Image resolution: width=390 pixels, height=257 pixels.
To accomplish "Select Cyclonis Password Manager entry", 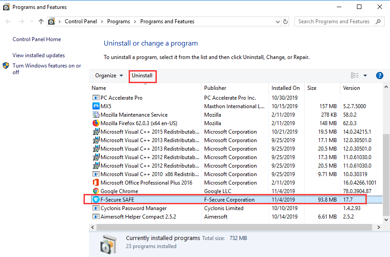I will point(134,208).
